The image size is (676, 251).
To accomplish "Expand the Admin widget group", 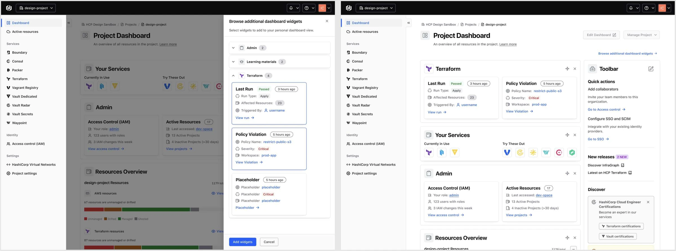I will [233, 48].
